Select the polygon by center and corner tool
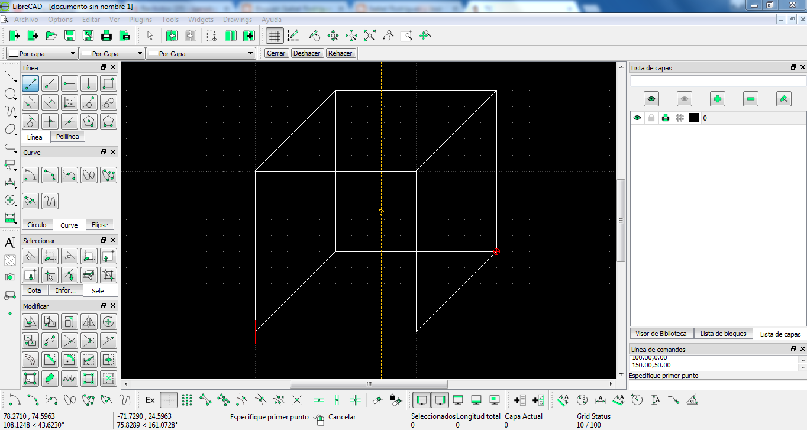Screen dimensions: 807x430 pyautogui.click(x=89, y=121)
